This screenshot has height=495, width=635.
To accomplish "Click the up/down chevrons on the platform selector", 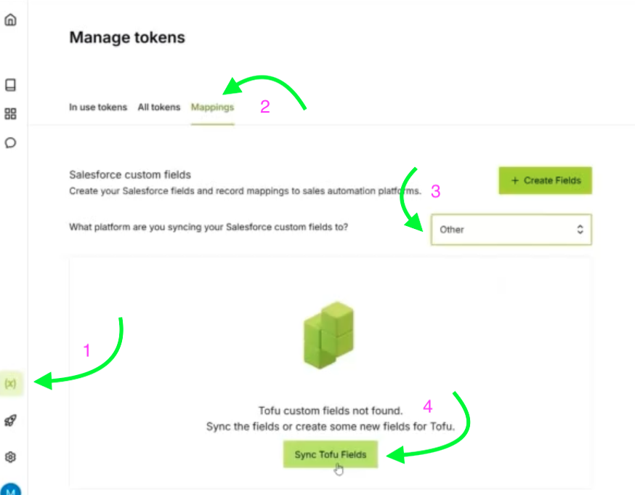I will pos(580,229).
